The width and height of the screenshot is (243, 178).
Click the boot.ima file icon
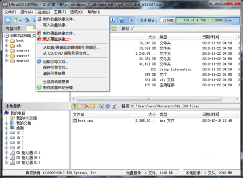(x=75, y=121)
